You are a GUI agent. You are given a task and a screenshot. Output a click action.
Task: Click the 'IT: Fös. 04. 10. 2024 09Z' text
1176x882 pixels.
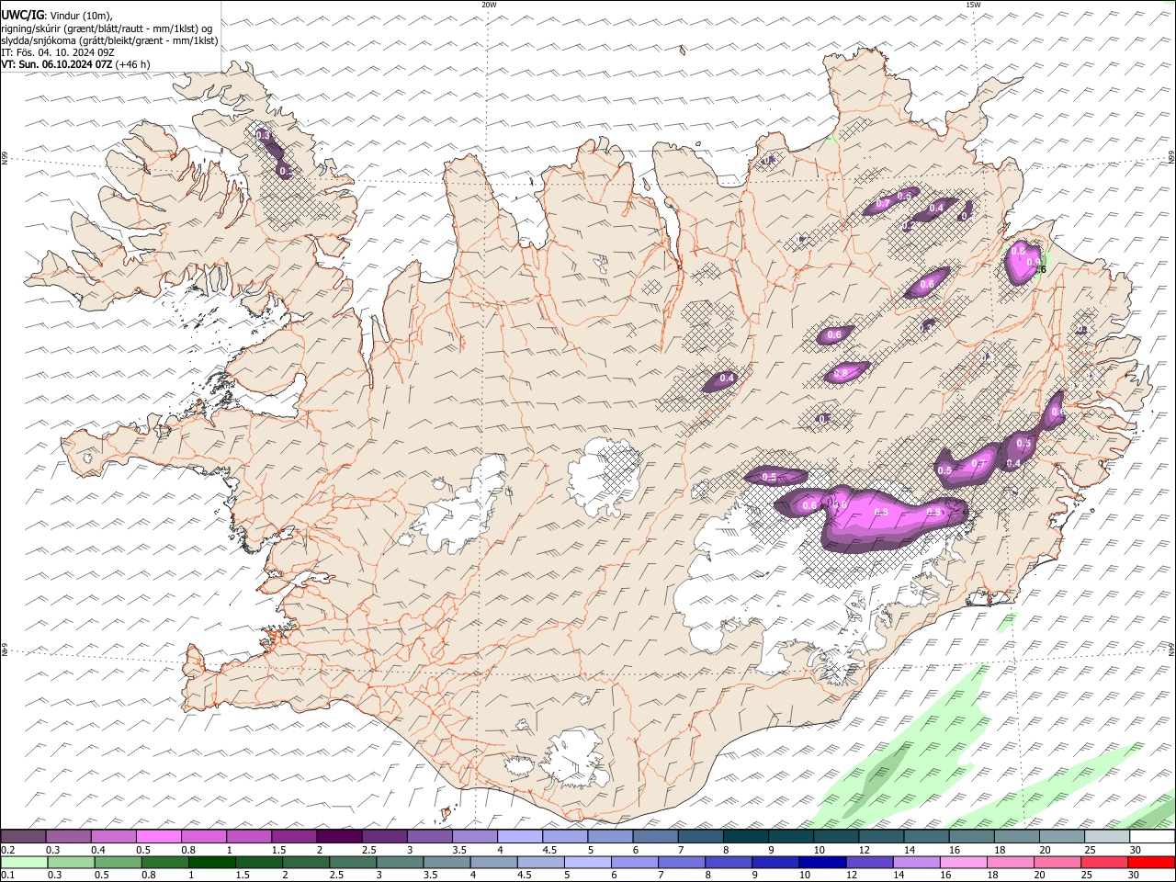(x=58, y=52)
